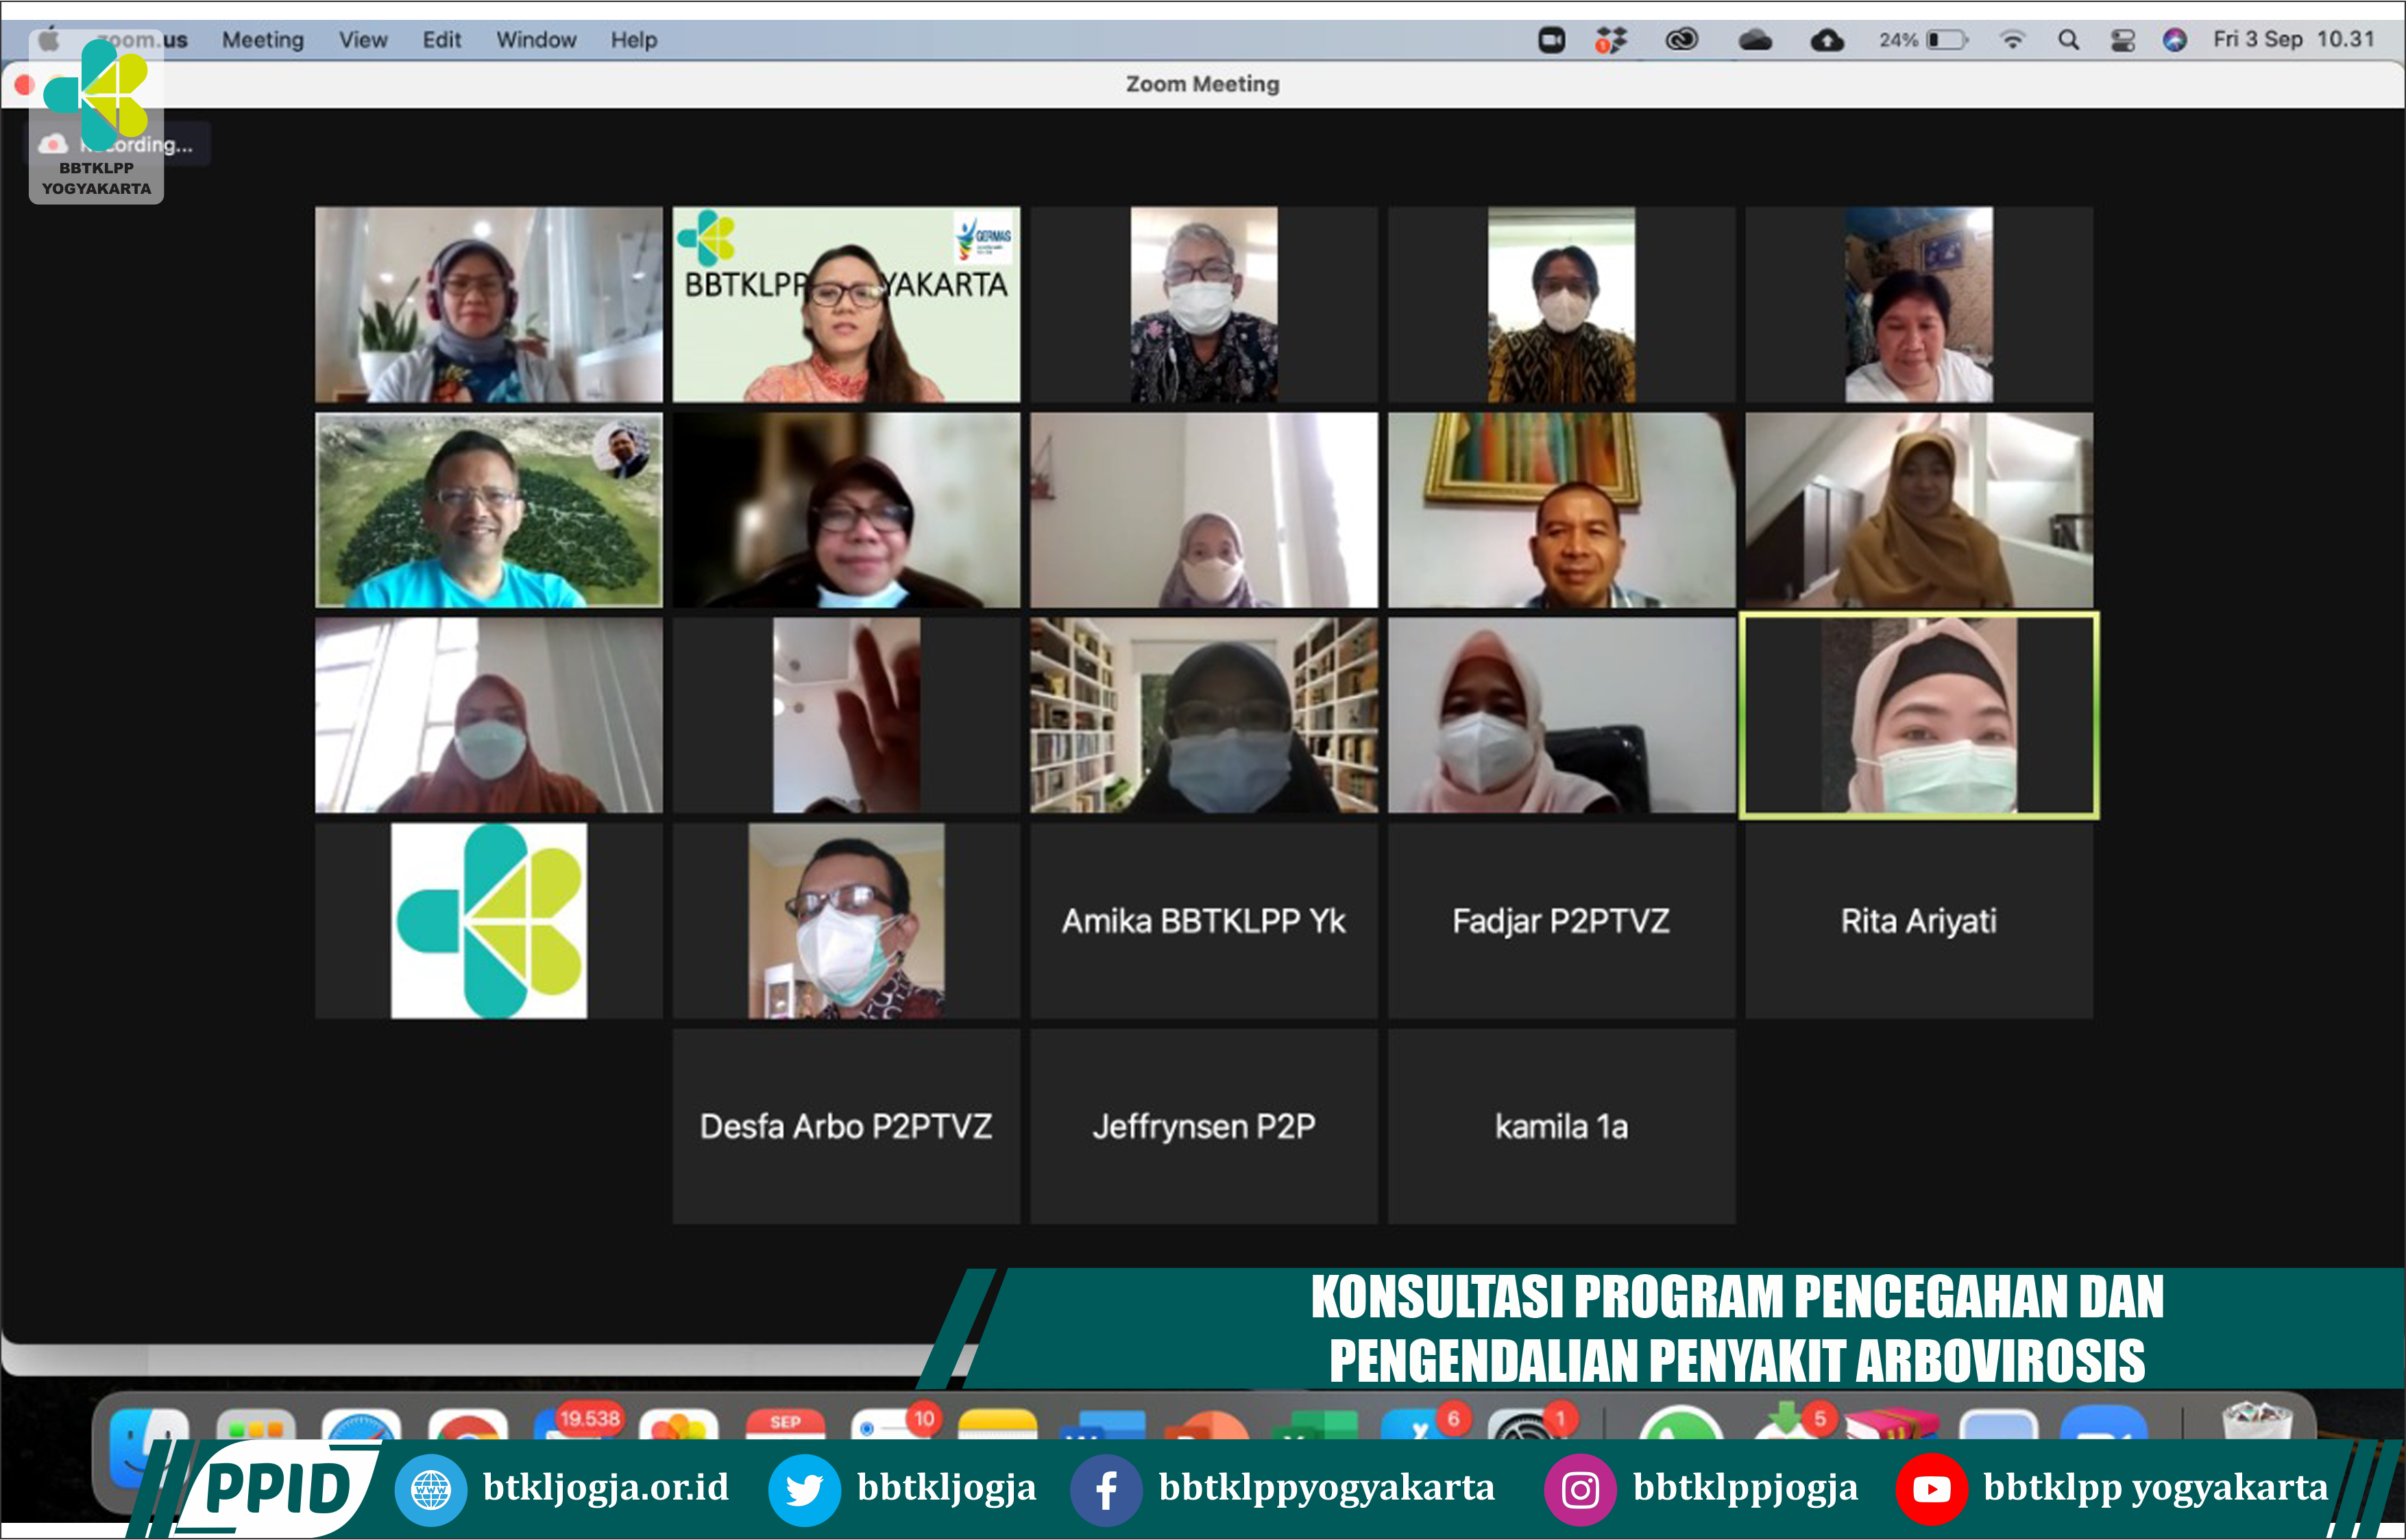Open the View menu
The width and height of the screenshot is (2406, 1540).
362,40
